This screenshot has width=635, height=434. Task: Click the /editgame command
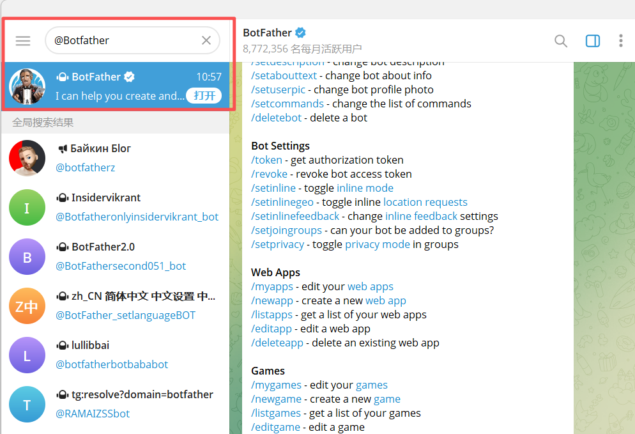275,427
